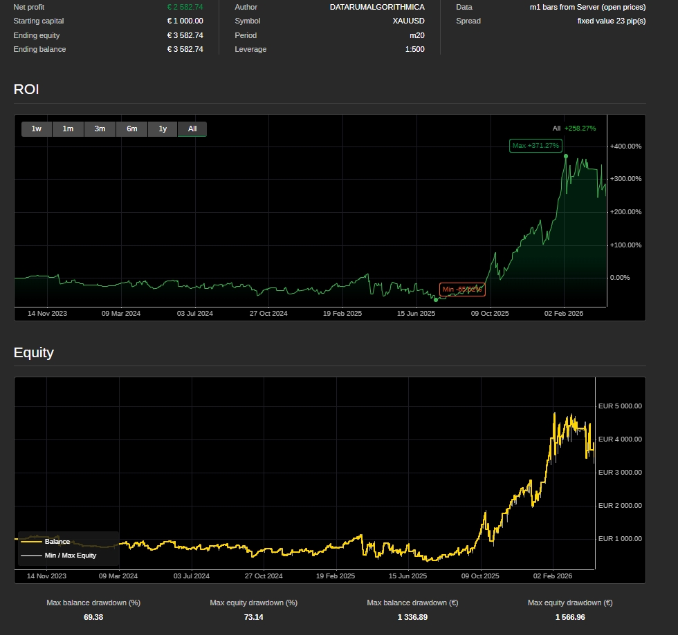Screen dimensions: 678x635
Task: Switch ROI chart to 1m range
Action: click(x=68, y=129)
